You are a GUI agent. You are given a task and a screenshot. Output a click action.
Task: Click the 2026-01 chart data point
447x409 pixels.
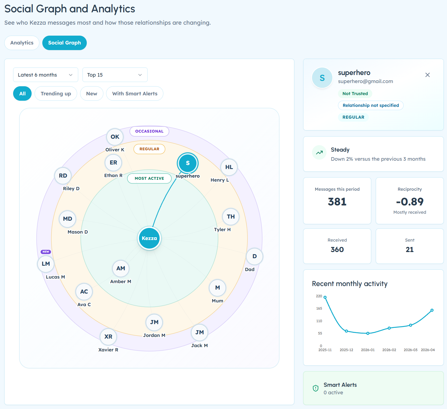pos(368,333)
